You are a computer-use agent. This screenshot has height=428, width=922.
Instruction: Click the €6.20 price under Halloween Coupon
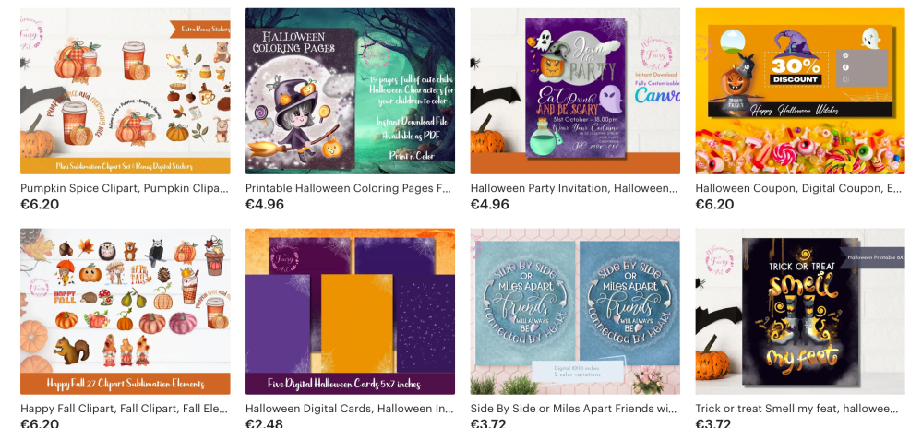714,205
